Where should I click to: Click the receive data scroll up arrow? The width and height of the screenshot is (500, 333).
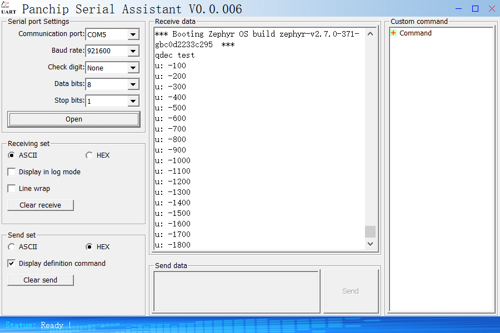point(370,34)
